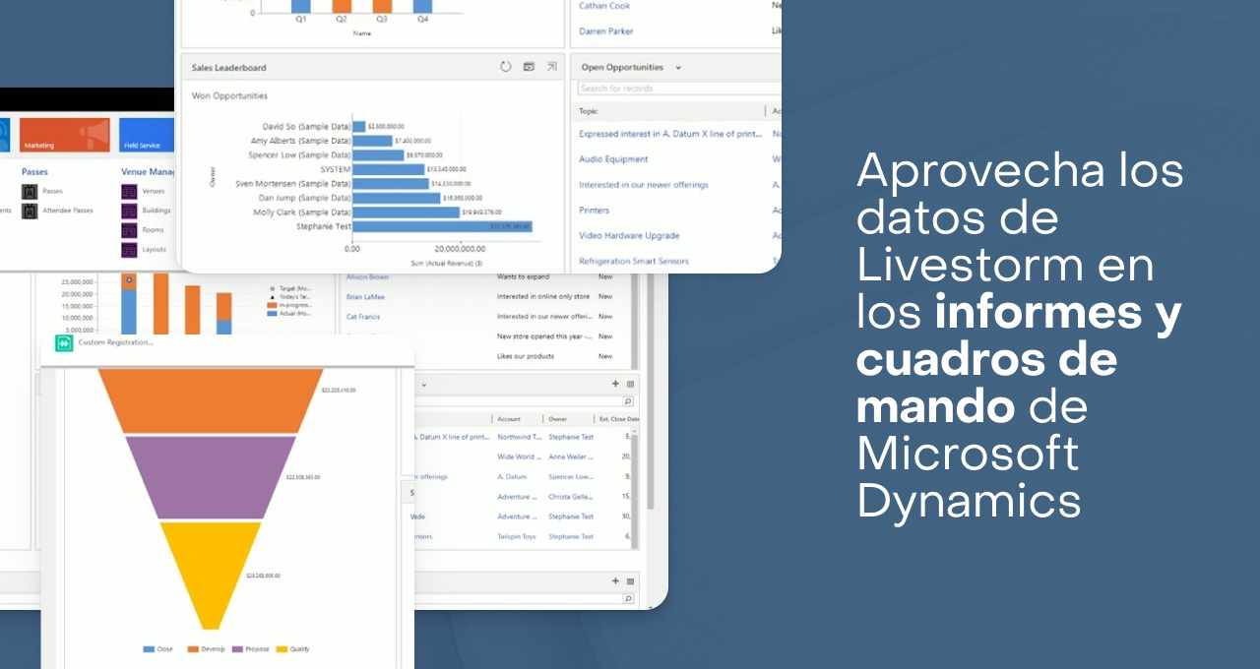Click the Wants to expand lead topic
Viewport: 1260px width, 669px height.
coord(522,277)
